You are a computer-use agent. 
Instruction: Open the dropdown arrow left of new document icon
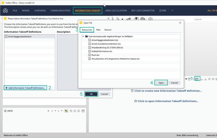186,79
